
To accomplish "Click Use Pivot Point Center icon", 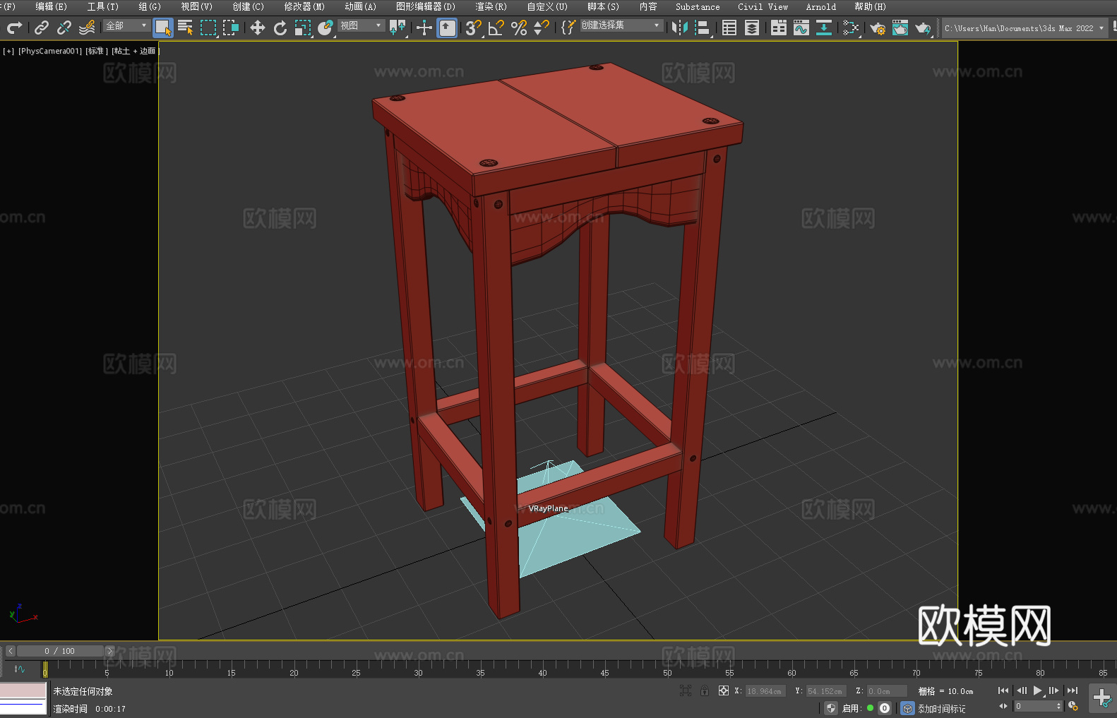I will (x=398, y=28).
